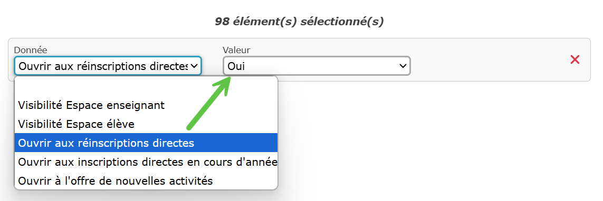This screenshot has width=603, height=201.
Task: Collapse the Donnée combo box text field
Action: click(108, 66)
